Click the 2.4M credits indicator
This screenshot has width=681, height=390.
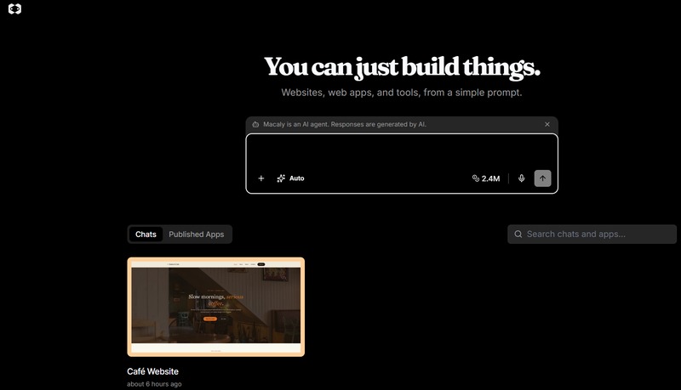pos(486,178)
